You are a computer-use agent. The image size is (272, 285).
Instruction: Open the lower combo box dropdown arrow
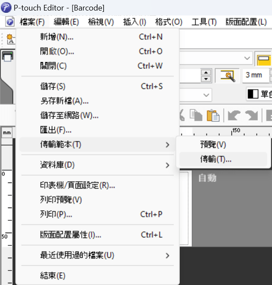point(206,95)
